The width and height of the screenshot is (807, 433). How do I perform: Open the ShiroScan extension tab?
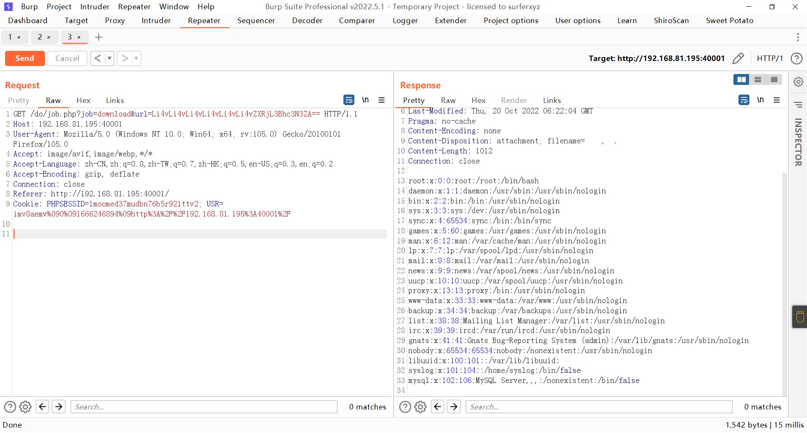pos(671,21)
